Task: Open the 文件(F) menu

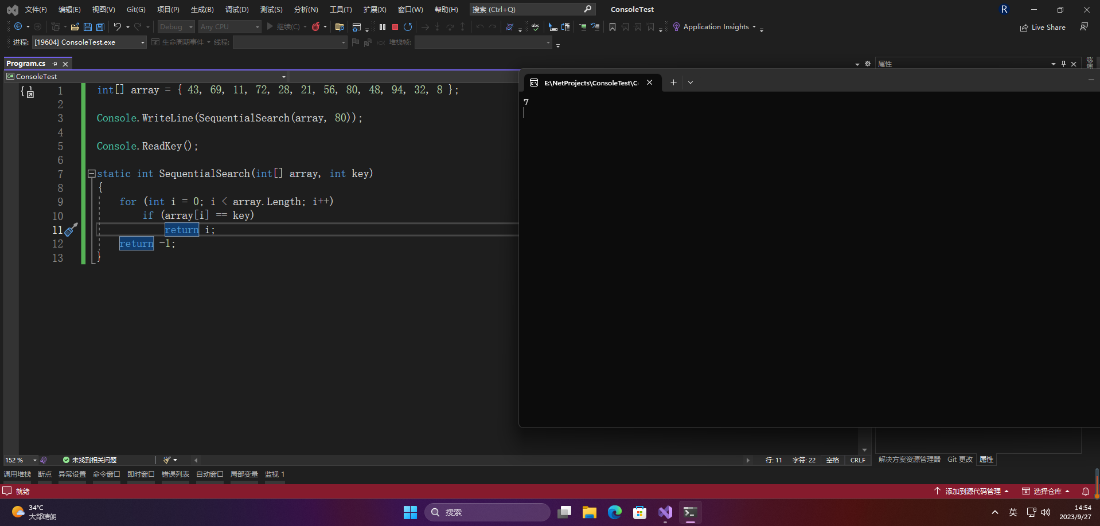Action: tap(36, 9)
